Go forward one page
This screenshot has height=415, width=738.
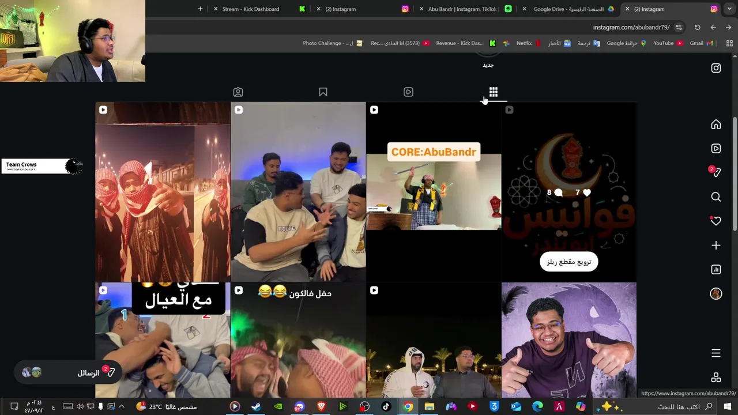[713, 27]
